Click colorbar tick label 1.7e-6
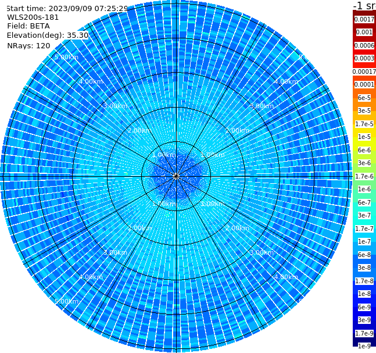 pos(364,176)
